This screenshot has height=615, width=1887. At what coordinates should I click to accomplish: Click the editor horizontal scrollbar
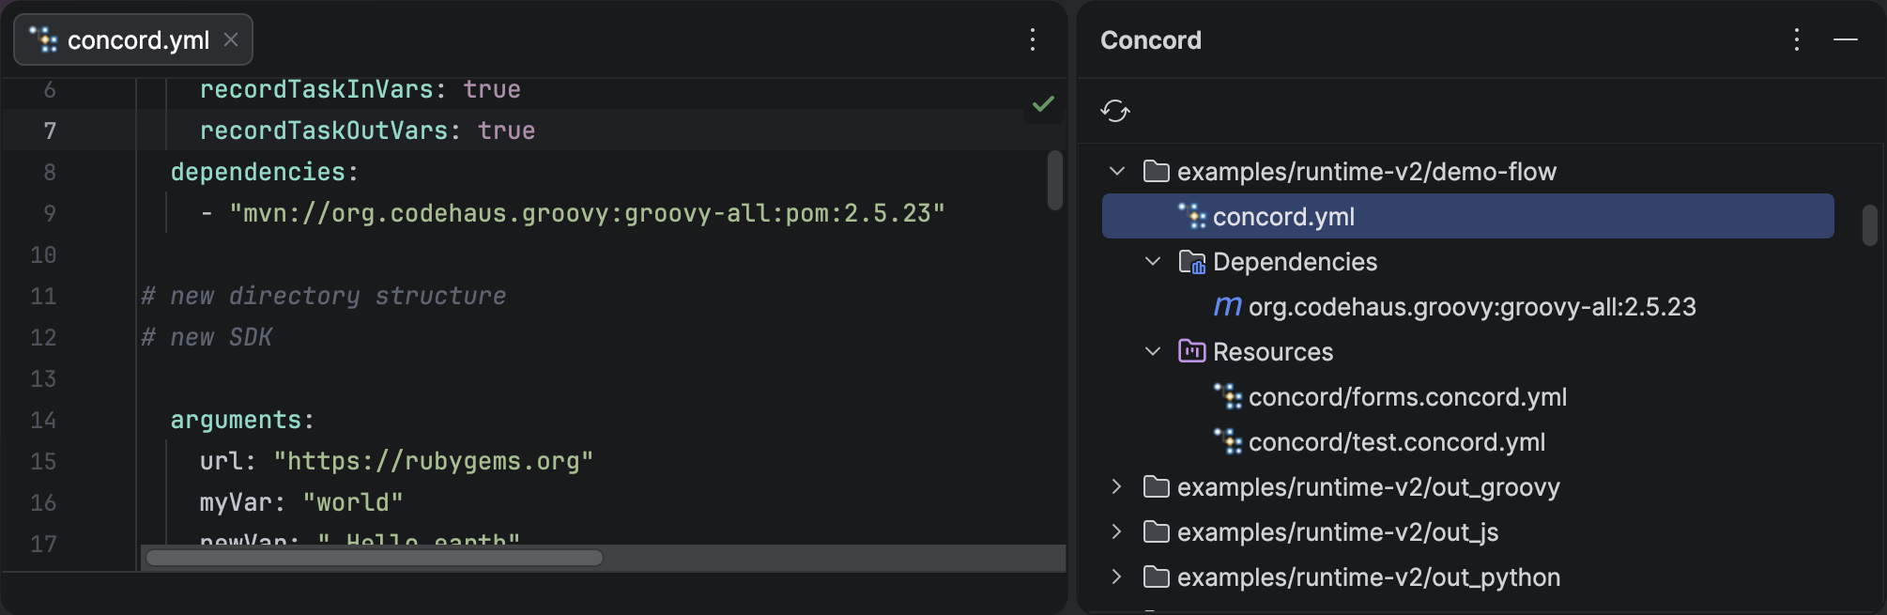tap(375, 558)
